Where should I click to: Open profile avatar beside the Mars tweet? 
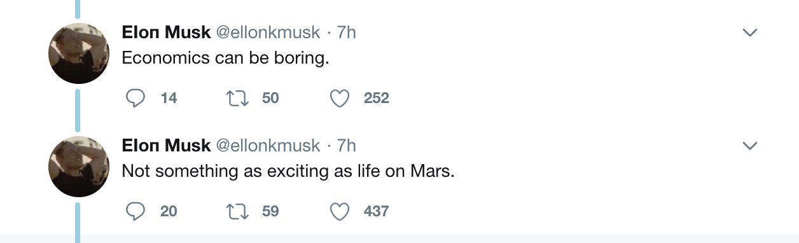[x=79, y=167]
